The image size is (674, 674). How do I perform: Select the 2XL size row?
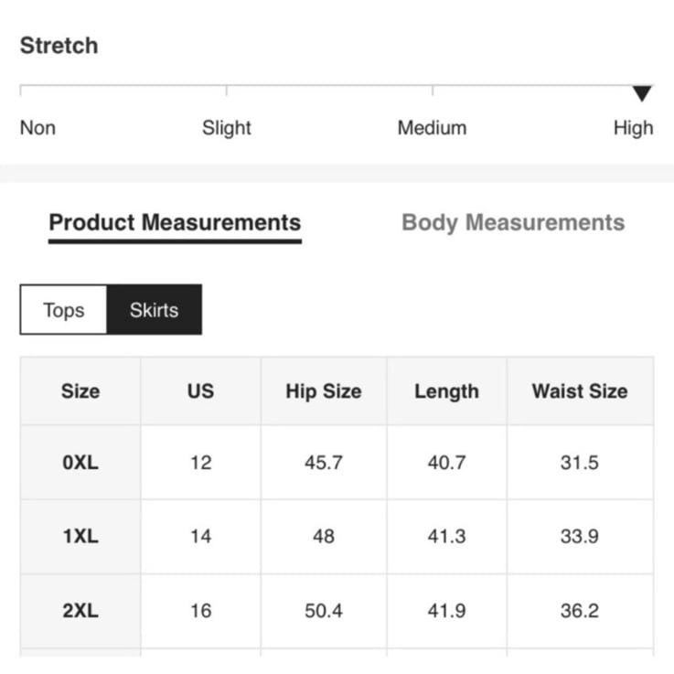click(337, 611)
